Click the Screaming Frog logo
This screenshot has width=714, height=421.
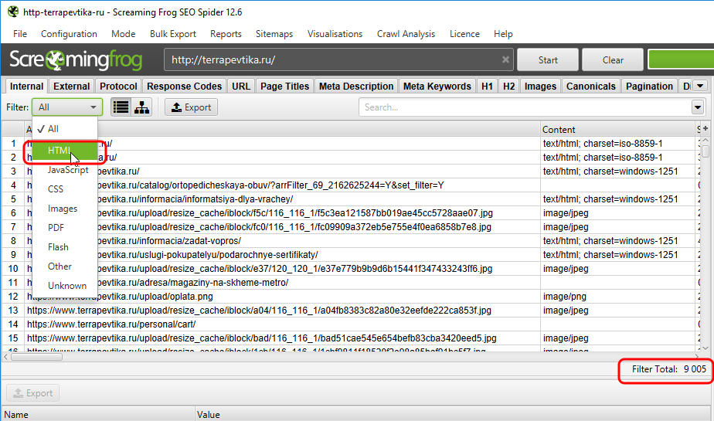pos(80,60)
